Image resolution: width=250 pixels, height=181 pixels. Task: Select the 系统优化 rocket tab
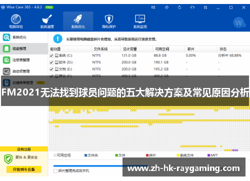tap(78, 21)
